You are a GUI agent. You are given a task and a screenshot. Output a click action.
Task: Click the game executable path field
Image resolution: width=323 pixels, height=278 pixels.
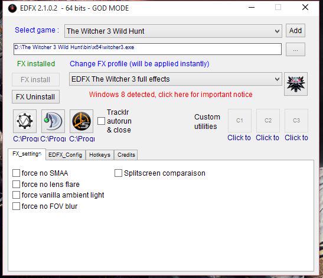(148, 49)
